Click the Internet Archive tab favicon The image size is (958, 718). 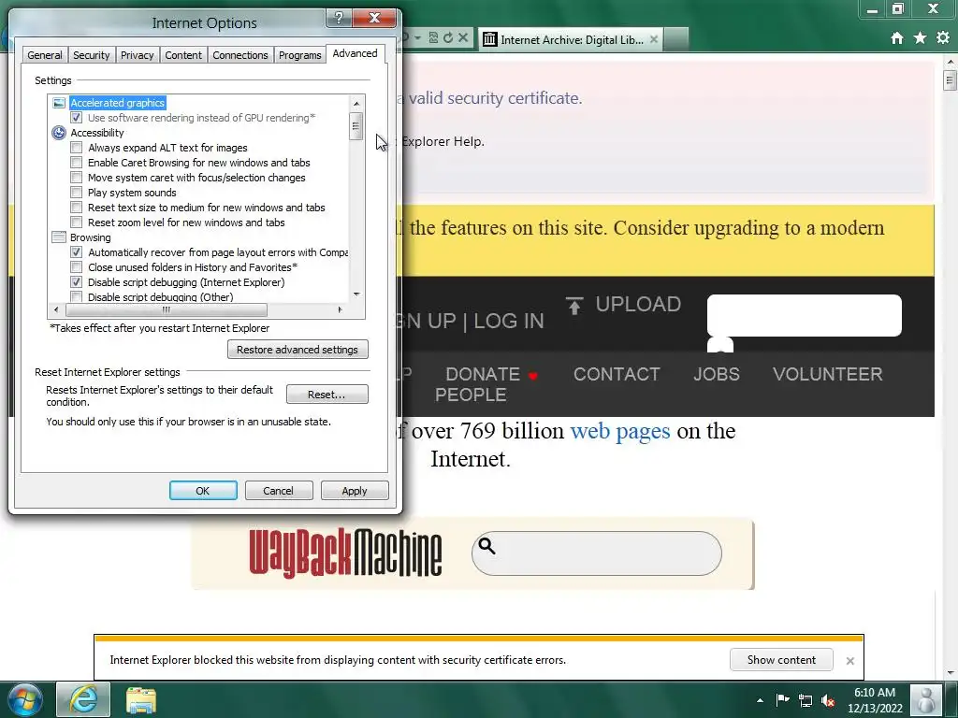click(489, 39)
